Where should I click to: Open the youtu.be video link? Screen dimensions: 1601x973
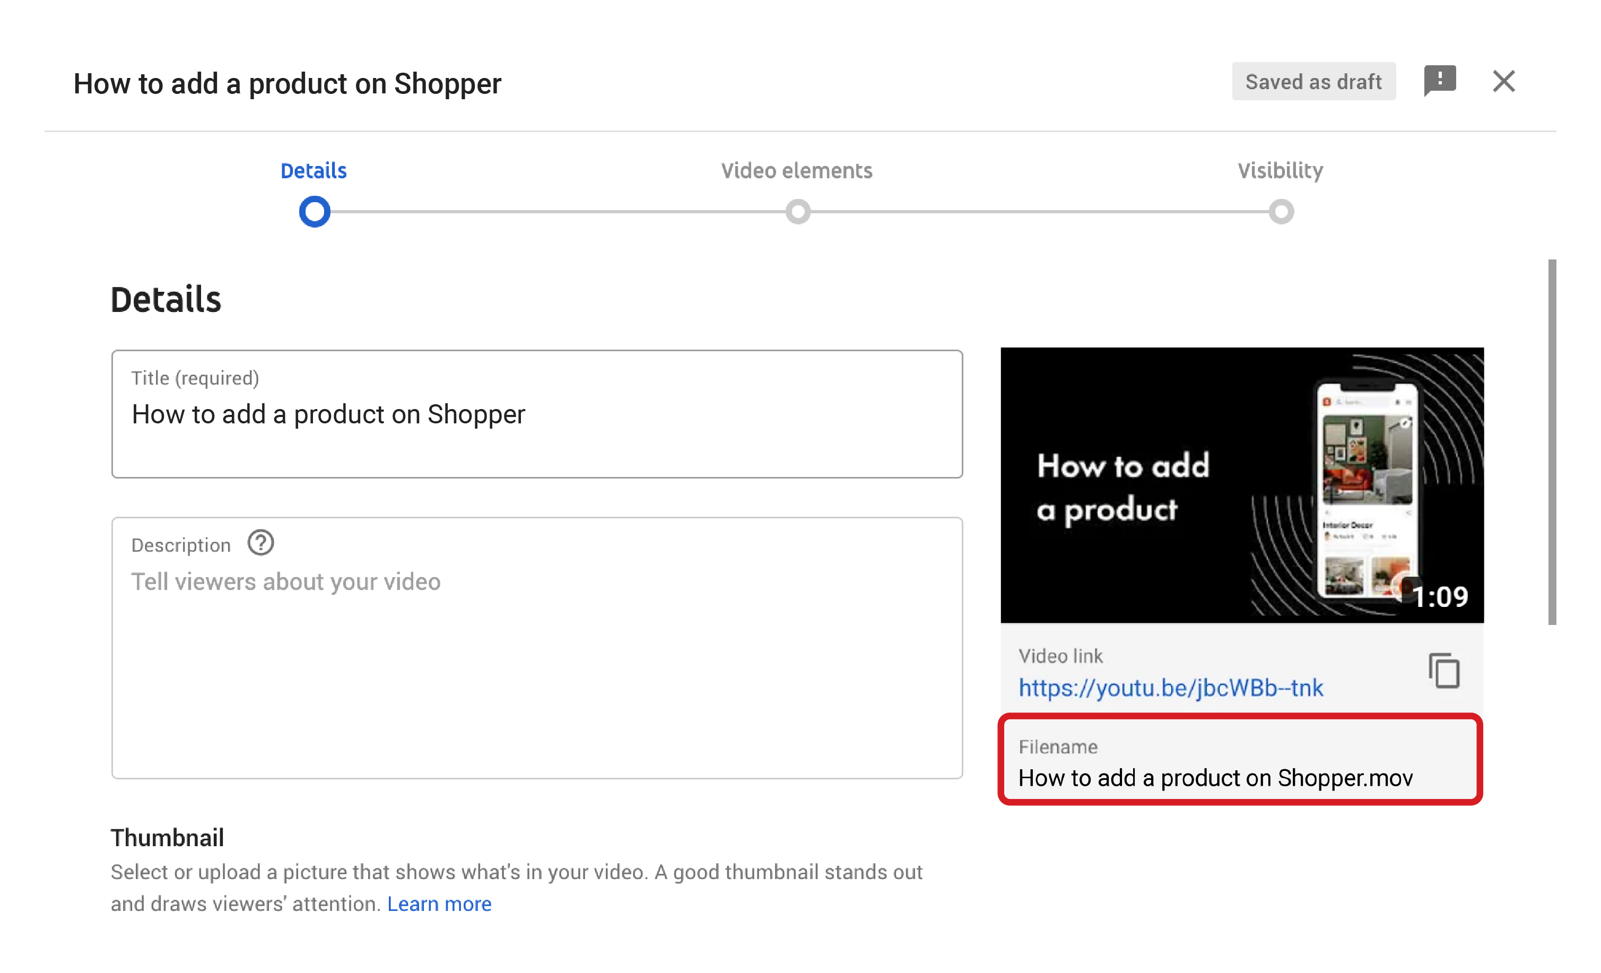pos(1170,688)
